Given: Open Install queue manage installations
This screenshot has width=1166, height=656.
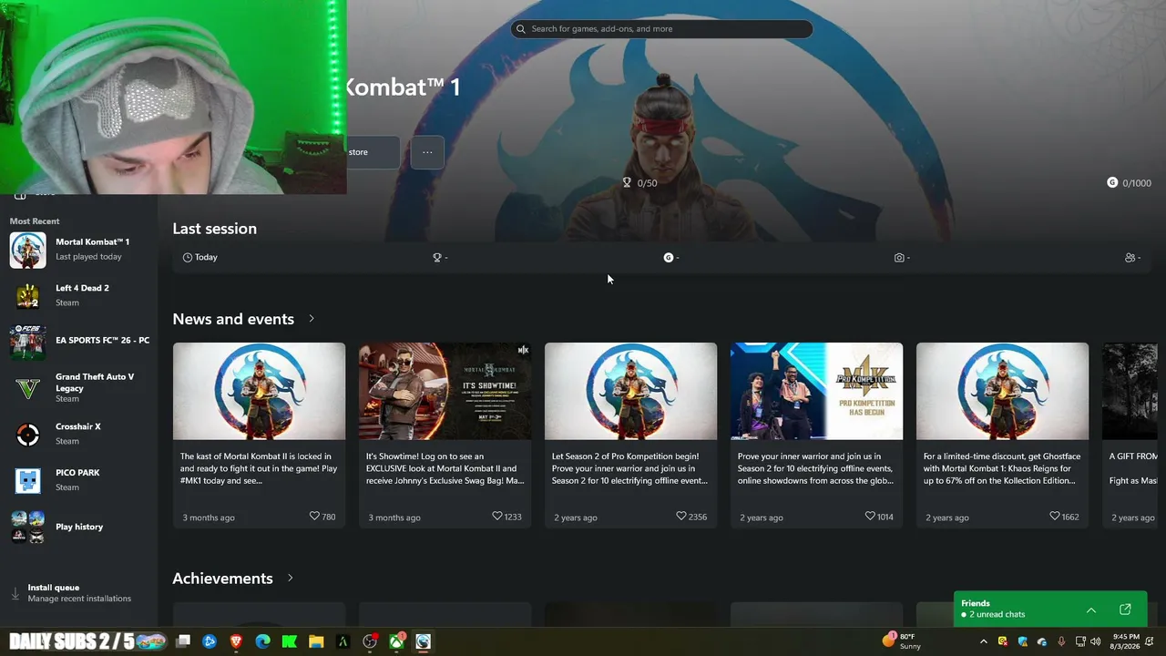Looking at the screenshot, I should (79, 593).
